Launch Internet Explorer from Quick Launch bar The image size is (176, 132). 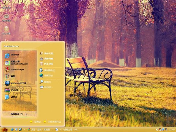click(x=12, y=130)
